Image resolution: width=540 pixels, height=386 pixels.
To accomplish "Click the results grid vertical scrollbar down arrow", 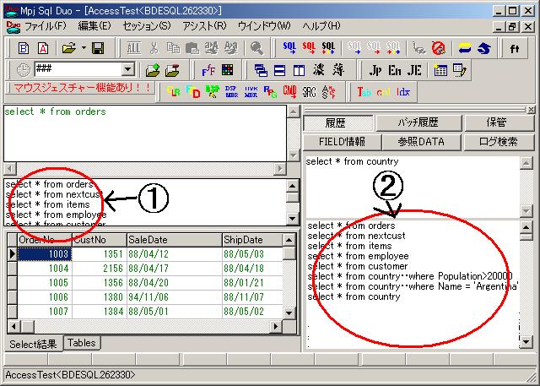I will [x=289, y=313].
